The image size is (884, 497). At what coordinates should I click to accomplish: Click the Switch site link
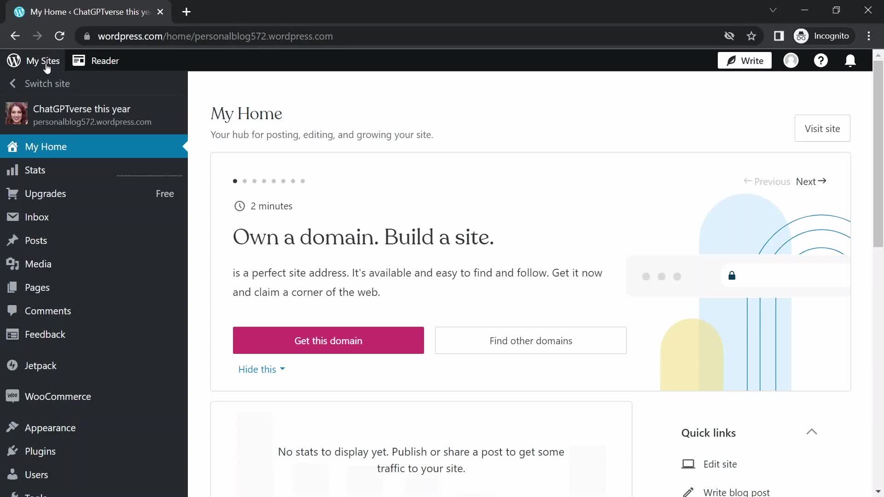coord(47,83)
